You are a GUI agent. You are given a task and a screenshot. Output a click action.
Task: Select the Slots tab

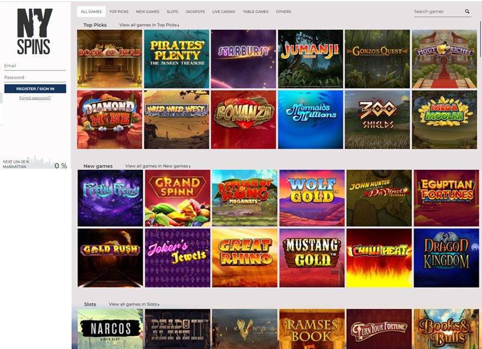click(x=172, y=12)
